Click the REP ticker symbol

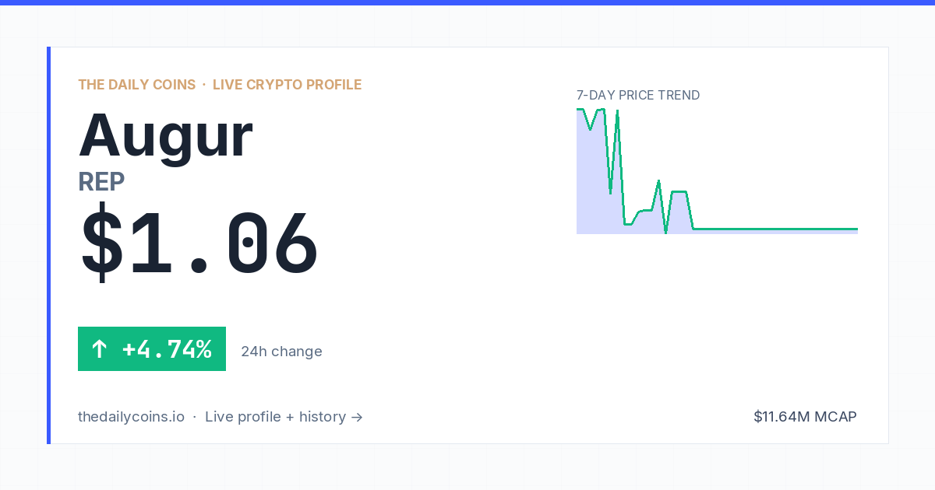tap(101, 182)
